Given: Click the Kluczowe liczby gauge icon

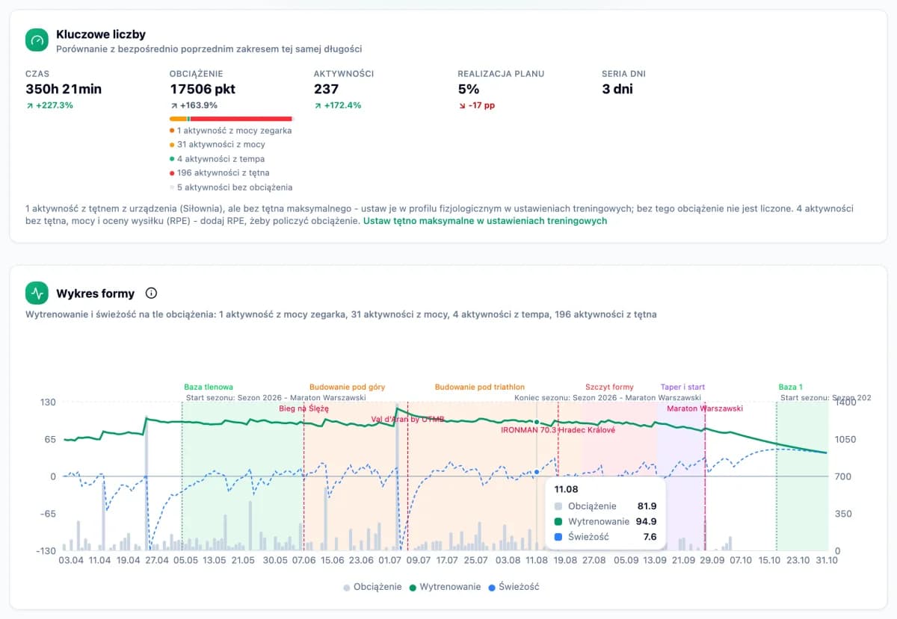Looking at the screenshot, I should click(x=37, y=40).
